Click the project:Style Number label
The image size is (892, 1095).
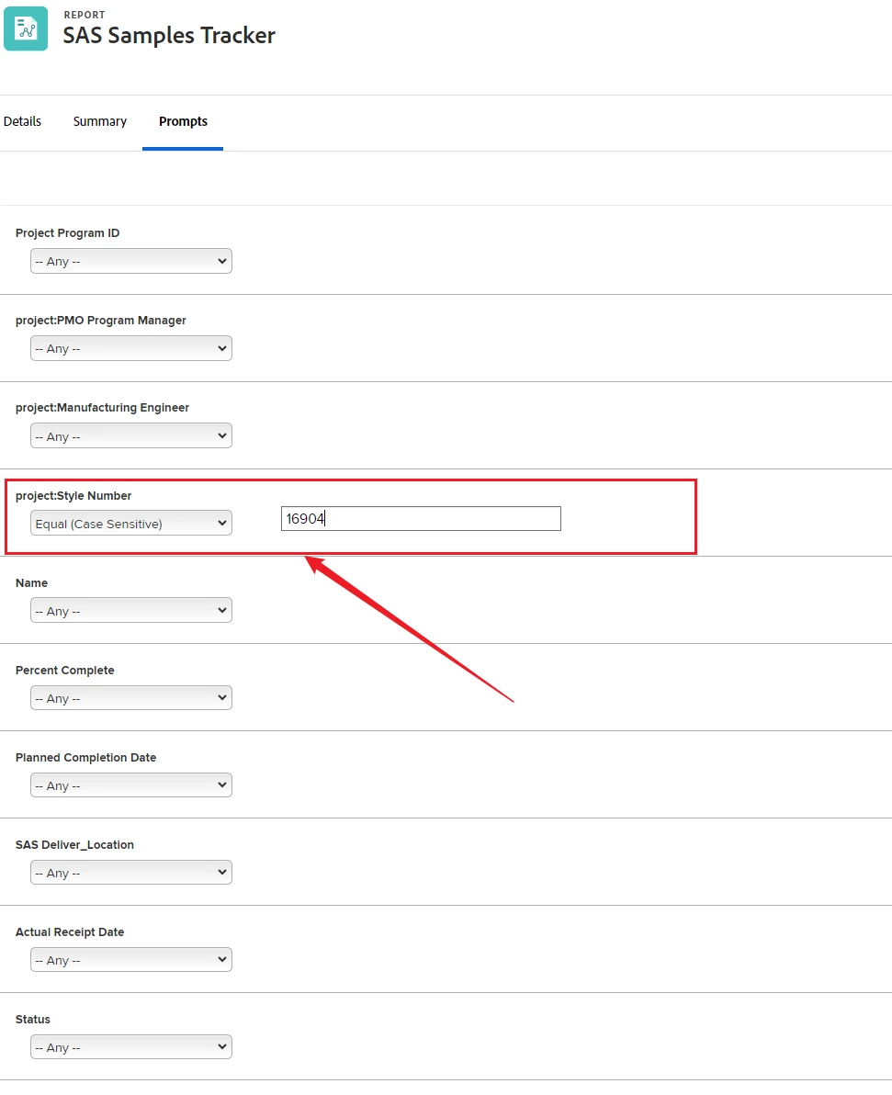[x=73, y=496]
